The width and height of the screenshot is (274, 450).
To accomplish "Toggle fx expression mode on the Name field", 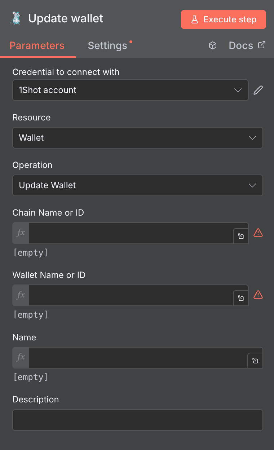I will tap(20, 357).
